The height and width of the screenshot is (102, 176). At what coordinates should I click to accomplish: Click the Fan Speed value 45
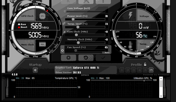click(106, 47)
